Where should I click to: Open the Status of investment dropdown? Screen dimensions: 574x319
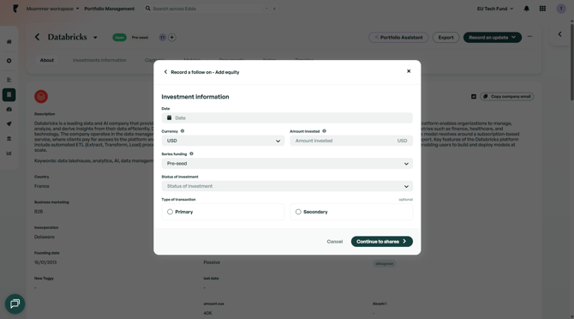tap(287, 186)
